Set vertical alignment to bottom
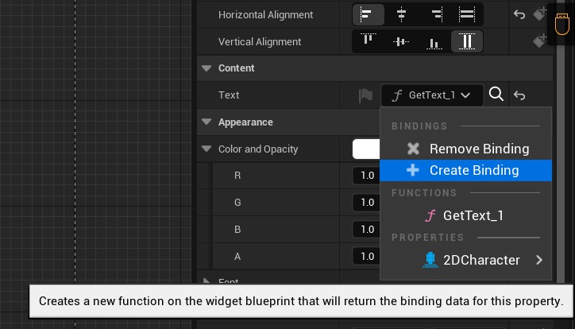Image resolution: width=575 pixels, height=329 pixels. [x=434, y=41]
